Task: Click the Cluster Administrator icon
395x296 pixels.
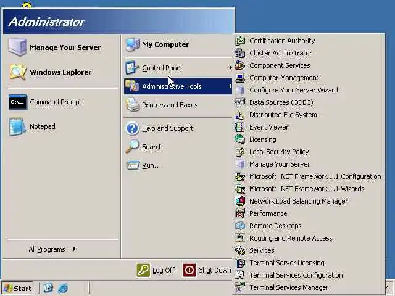Action: point(240,53)
